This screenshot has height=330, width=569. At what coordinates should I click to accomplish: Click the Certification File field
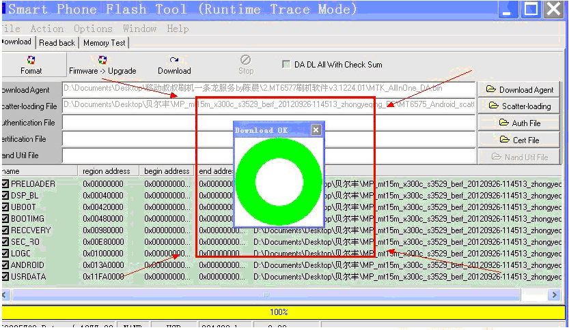click(x=268, y=138)
